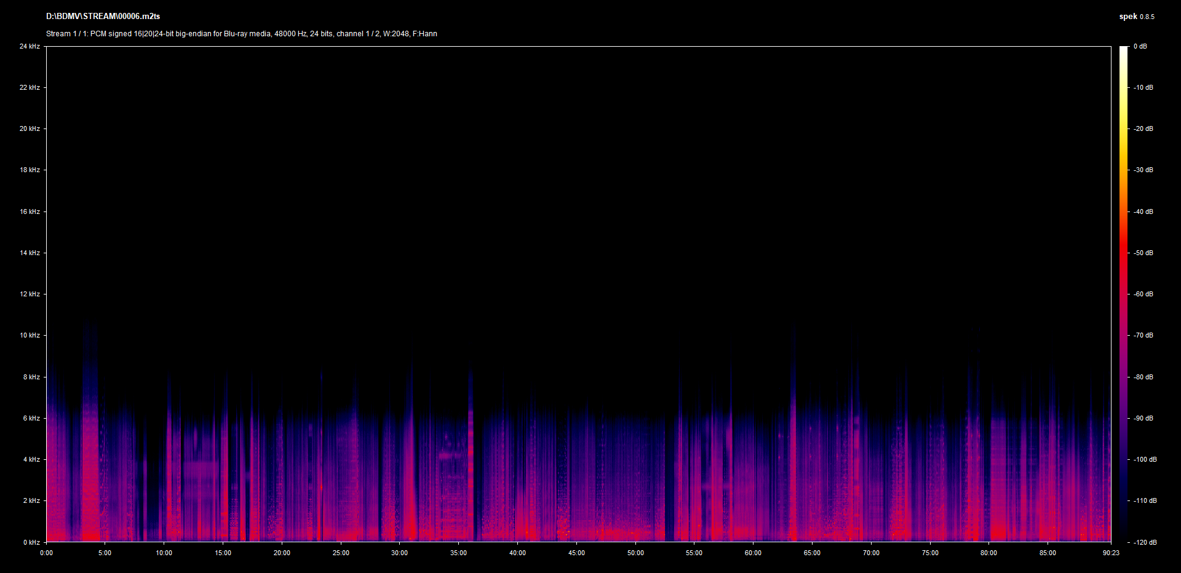This screenshot has width=1181, height=573.
Task: Click the stream info text line
Action: coord(241,34)
